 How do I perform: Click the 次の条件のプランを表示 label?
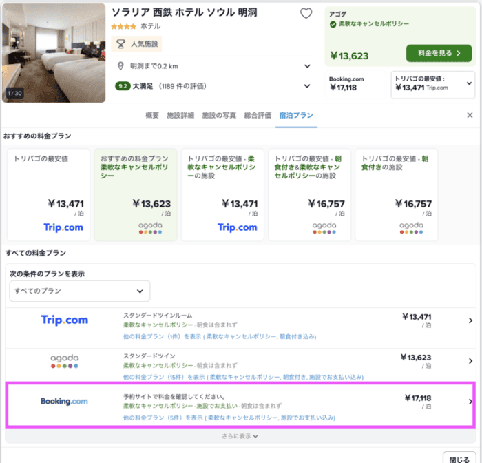pos(47,274)
